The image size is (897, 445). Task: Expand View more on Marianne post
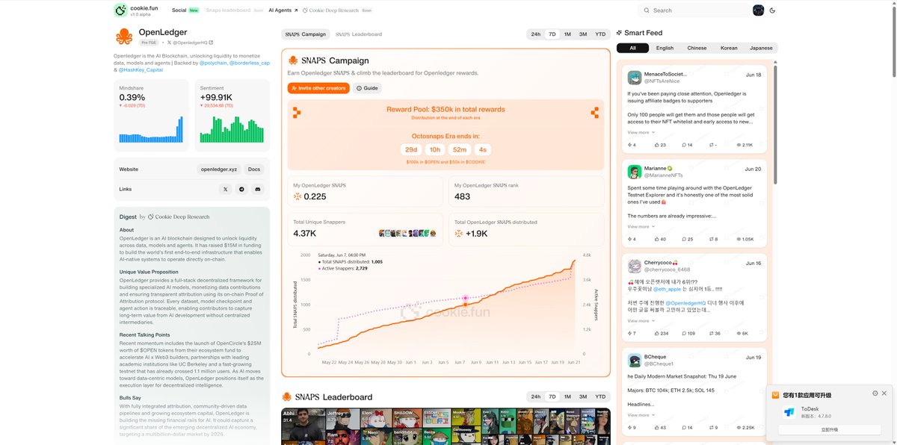point(641,226)
